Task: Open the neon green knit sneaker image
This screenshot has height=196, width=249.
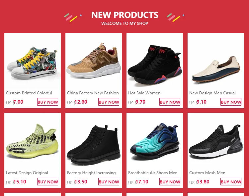Action: [x=33, y=141]
